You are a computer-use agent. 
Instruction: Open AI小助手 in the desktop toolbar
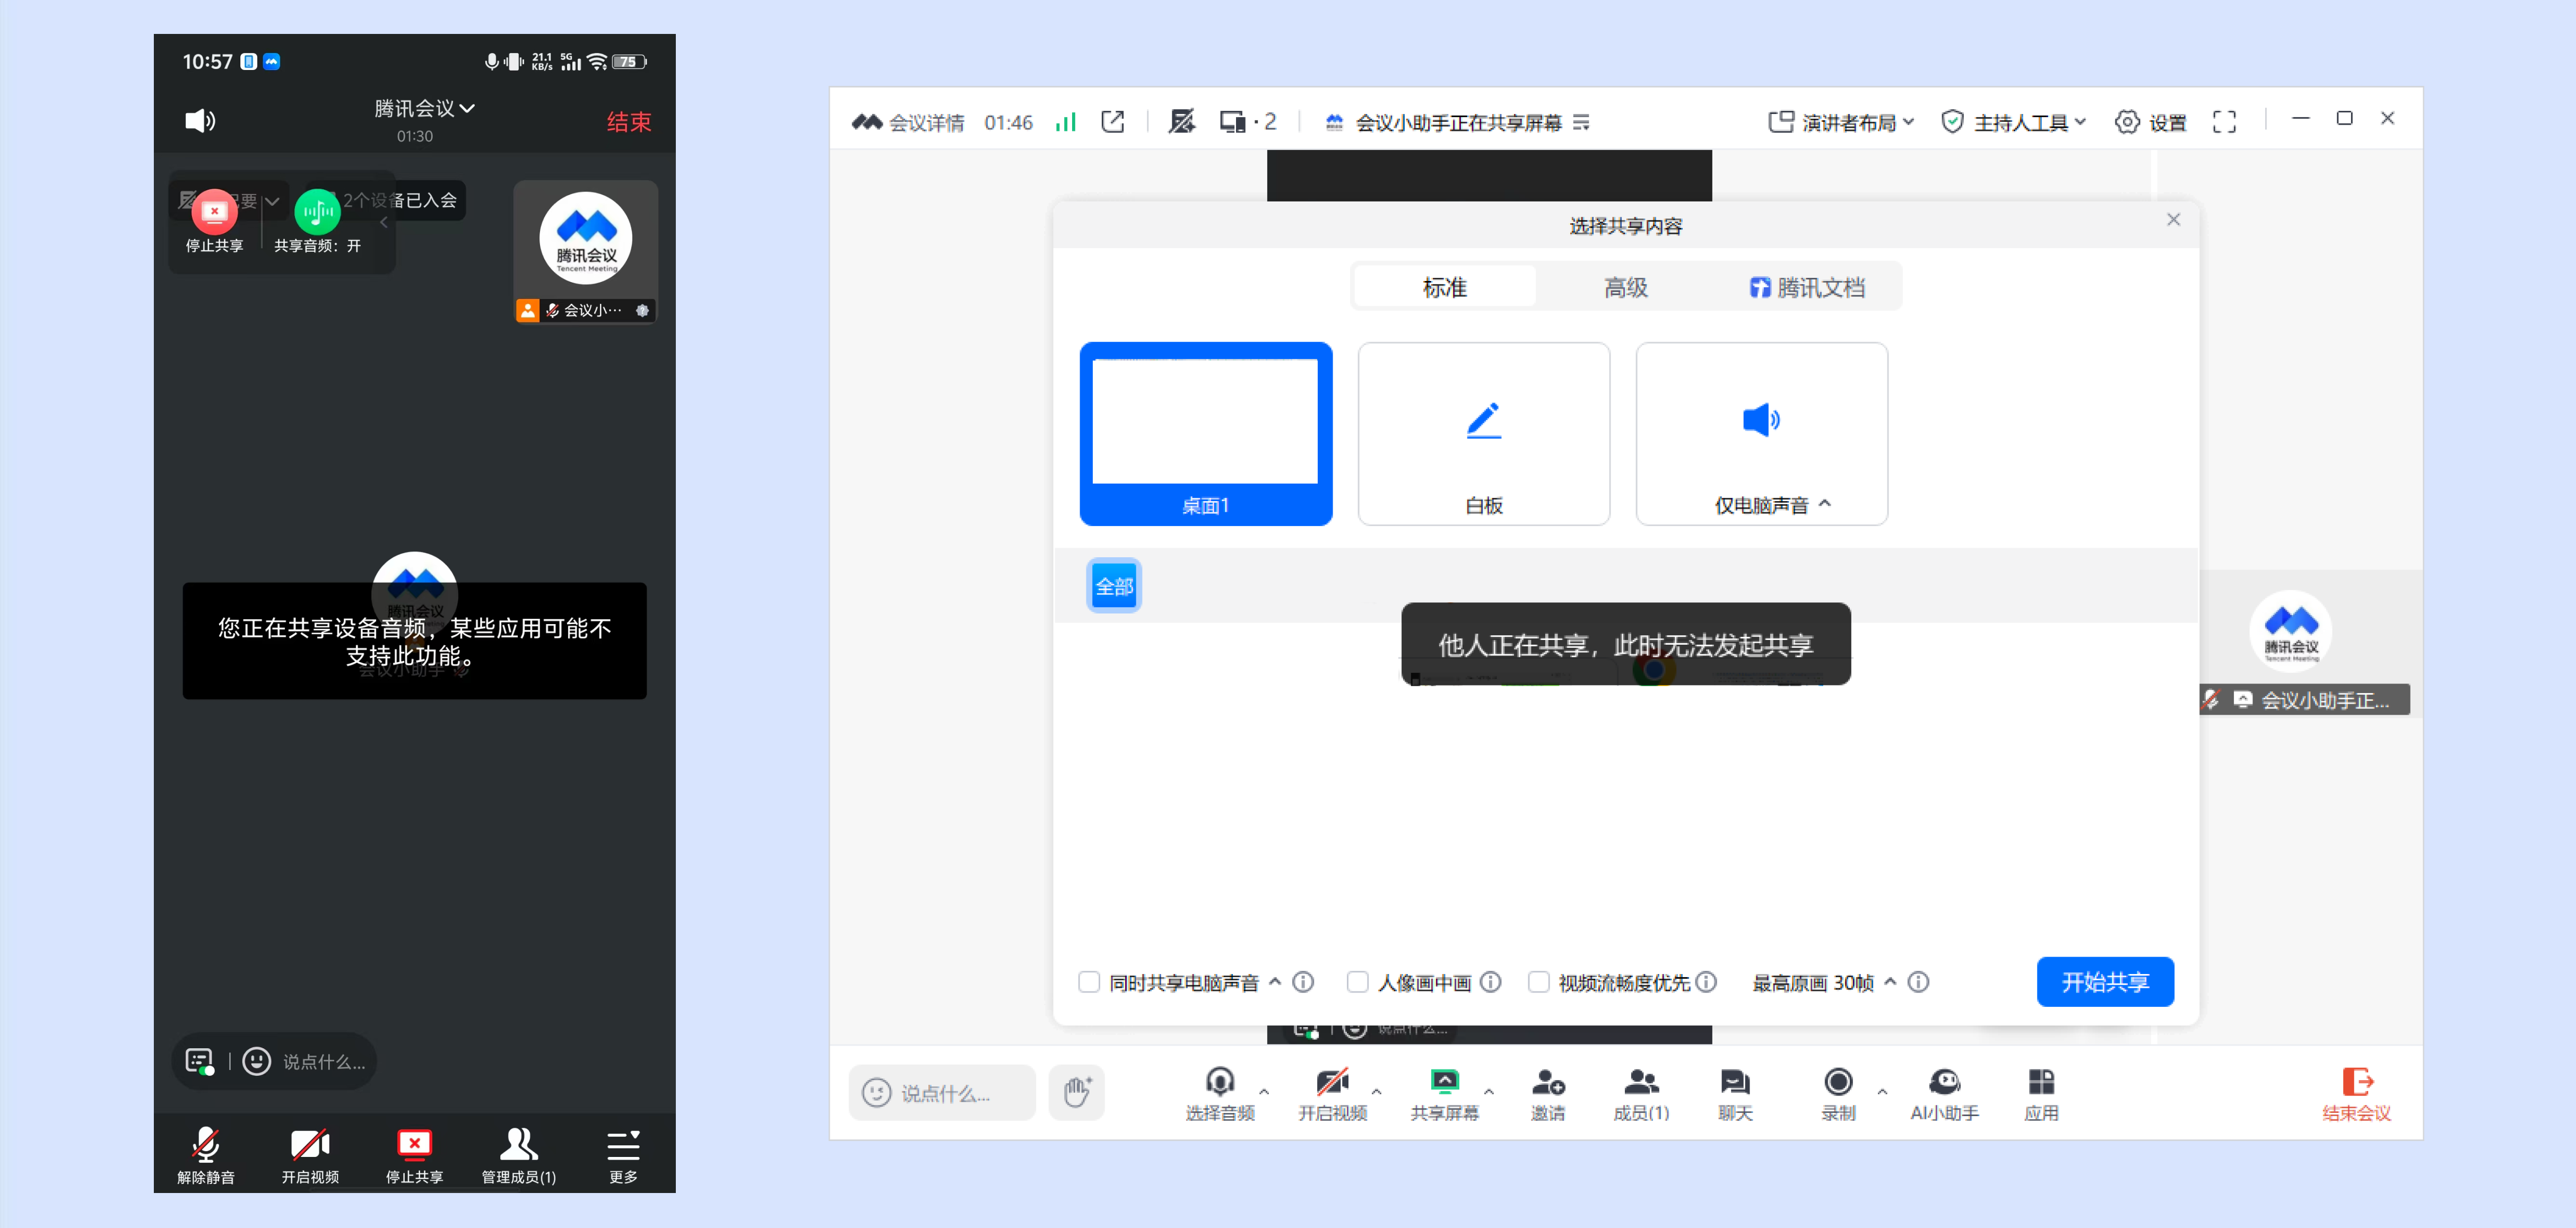1944,1094
